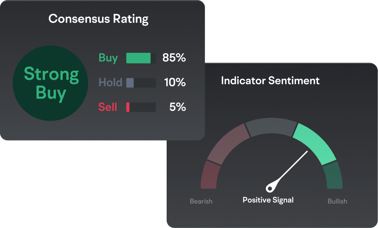Click the Consensus Rating heading
This screenshot has width=378, height=228.
99,18
